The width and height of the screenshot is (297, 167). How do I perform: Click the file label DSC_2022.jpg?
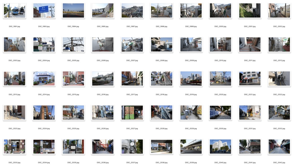(x=279, y=94)
